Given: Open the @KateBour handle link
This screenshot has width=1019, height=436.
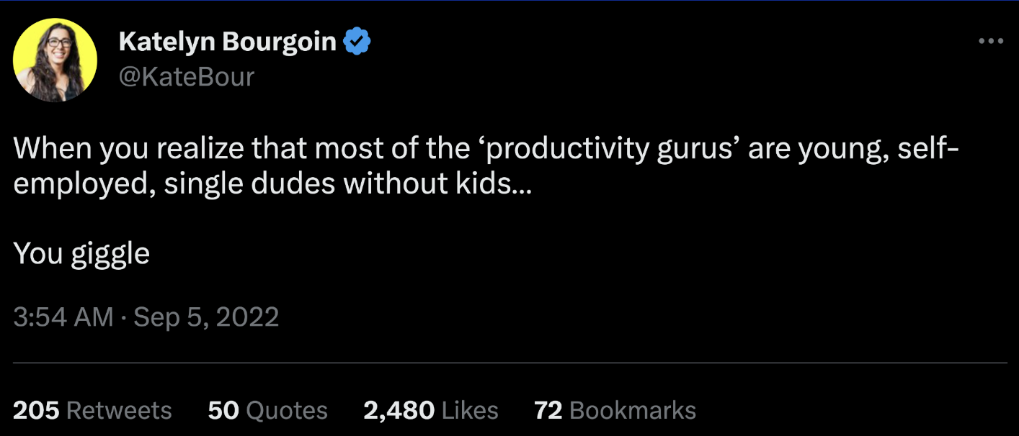Looking at the screenshot, I should [186, 77].
